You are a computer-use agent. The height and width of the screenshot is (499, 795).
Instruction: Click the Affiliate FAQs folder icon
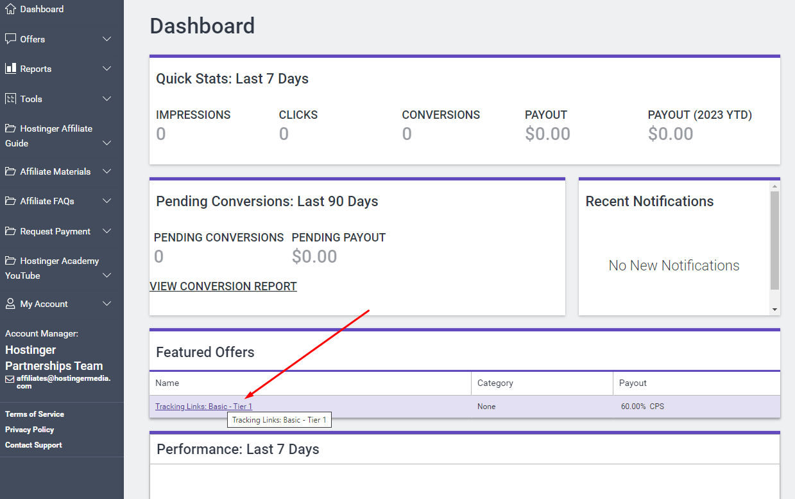[10, 201]
